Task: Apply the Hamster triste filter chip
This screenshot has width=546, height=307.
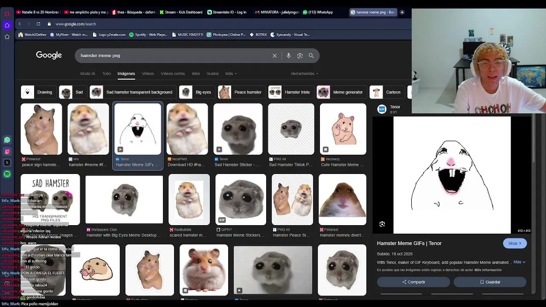Action: tap(291, 92)
